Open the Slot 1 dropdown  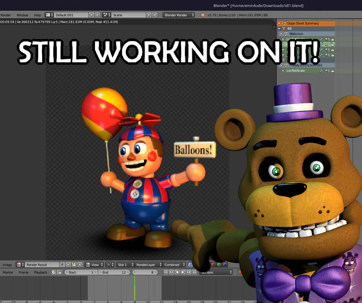point(125,265)
